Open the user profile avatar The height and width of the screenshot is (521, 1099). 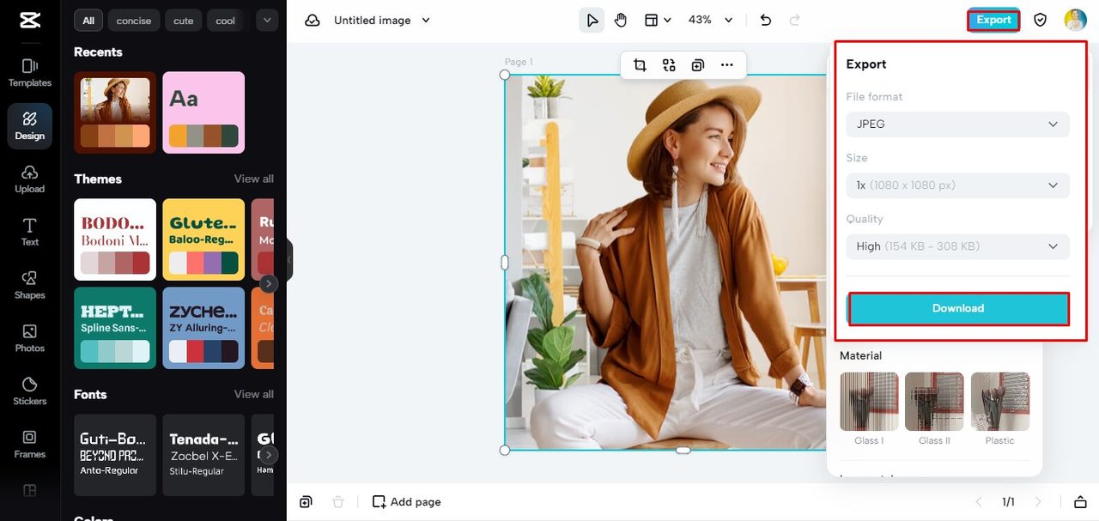1075,20
